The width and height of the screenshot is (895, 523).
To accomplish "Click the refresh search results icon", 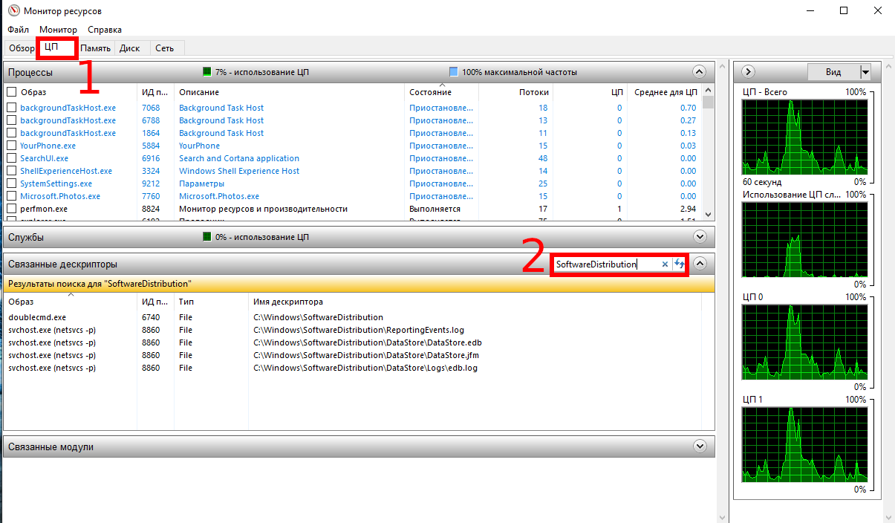I will pos(679,264).
